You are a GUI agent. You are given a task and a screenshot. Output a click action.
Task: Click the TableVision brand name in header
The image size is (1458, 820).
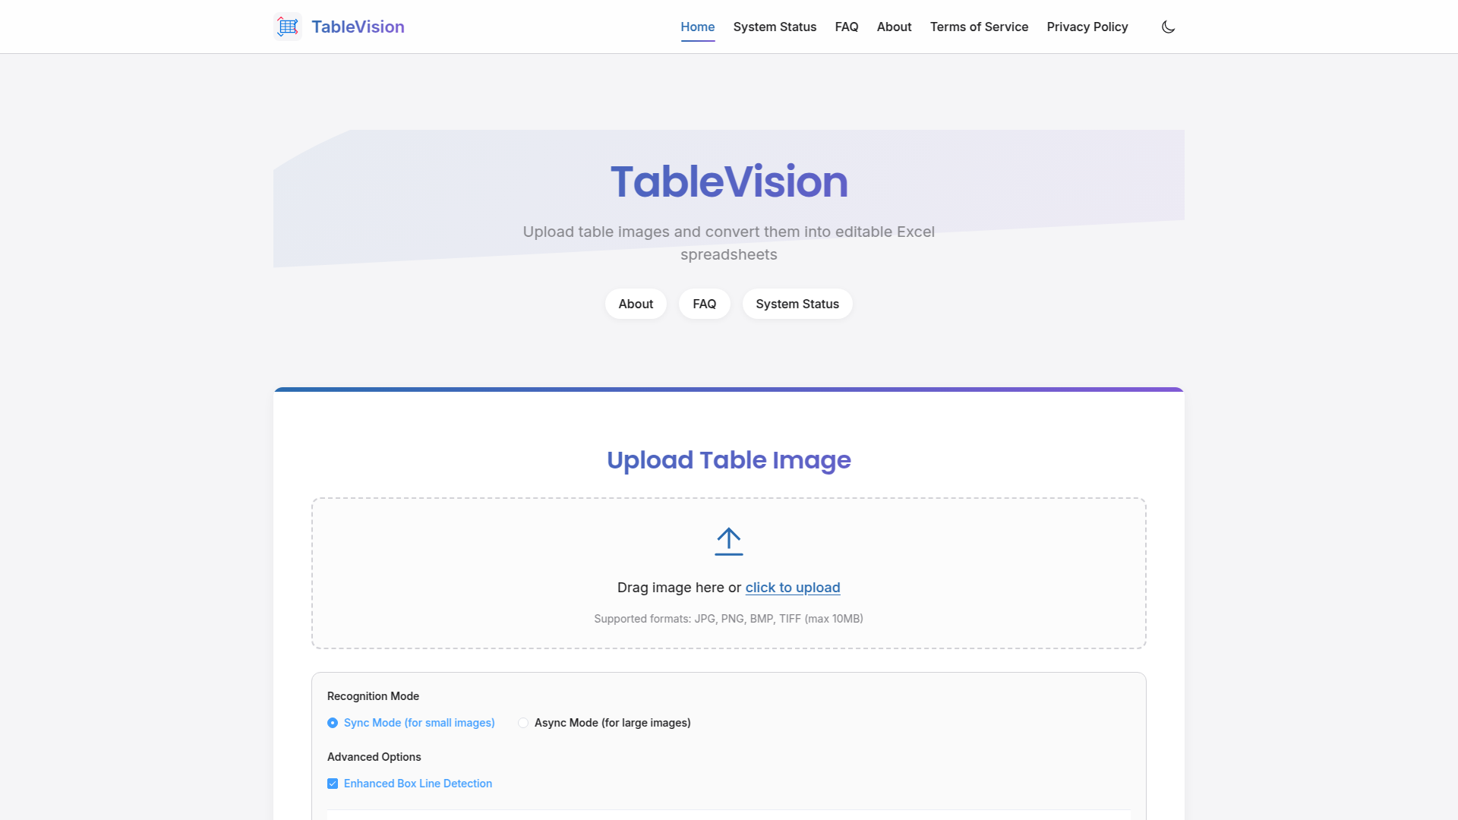click(x=358, y=27)
